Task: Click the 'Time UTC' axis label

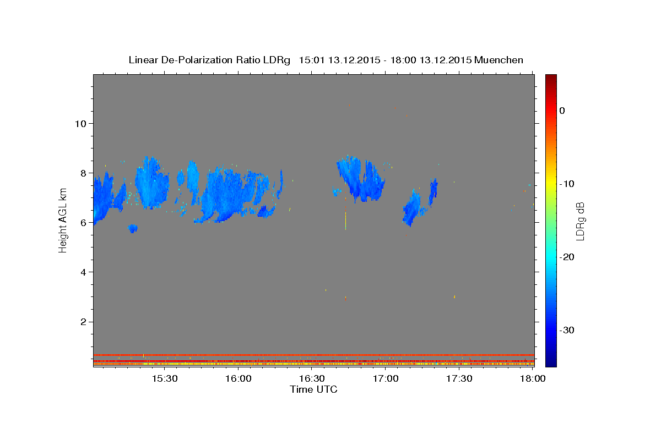Action: click(313, 389)
